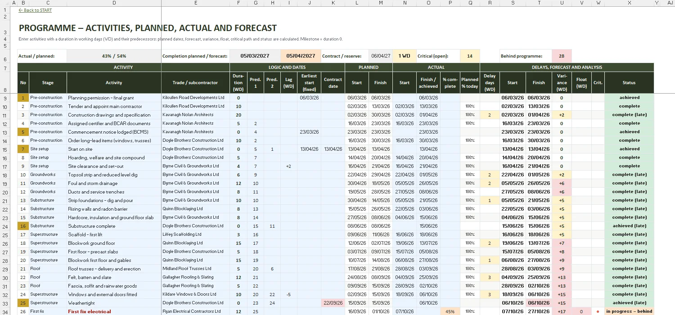The width and height of the screenshot is (675, 315).
Task: Select column header E
Action: click(x=195, y=3)
